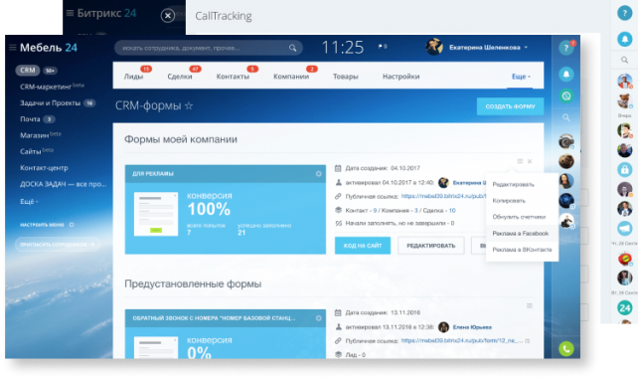
Task: Click the search magnifier in the search bar
Action: click(x=292, y=48)
